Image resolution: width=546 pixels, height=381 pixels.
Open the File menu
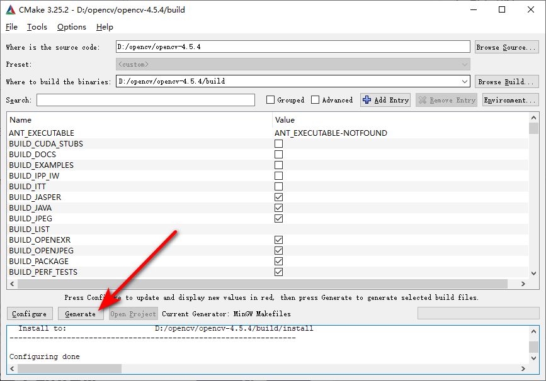pyautogui.click(x=11, y=27)
